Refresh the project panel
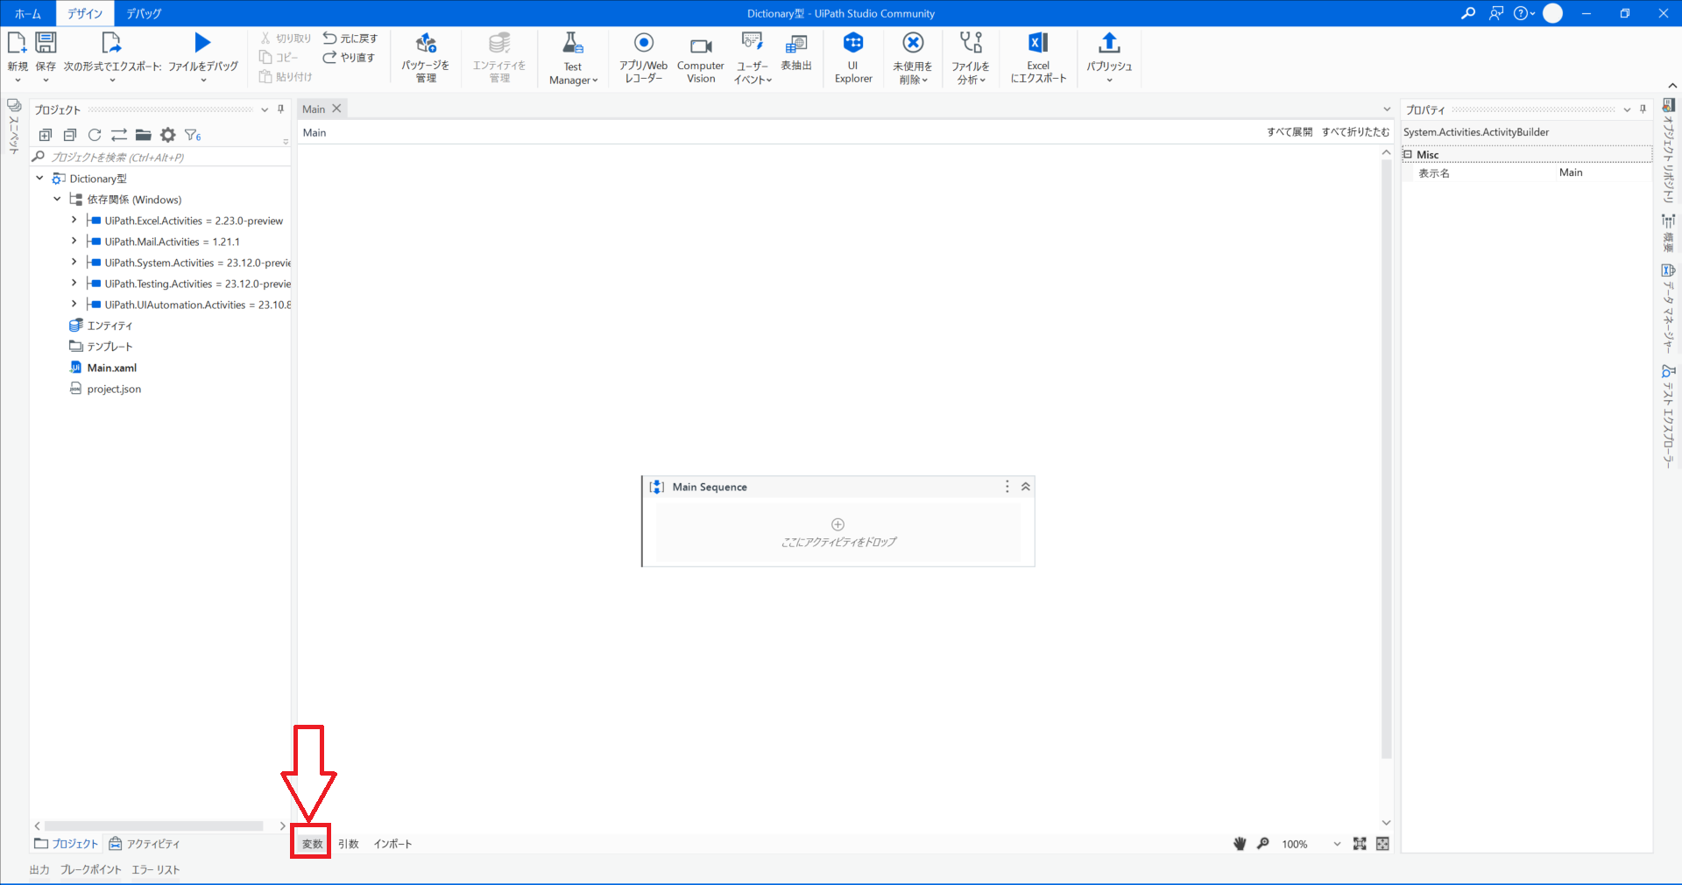Image resolution: width=1682 pixels, height=885 pixels. tap(95, 135)
